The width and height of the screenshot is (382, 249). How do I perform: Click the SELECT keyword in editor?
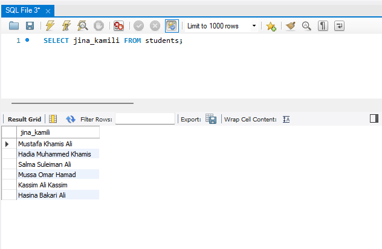(x=56, y=40)
